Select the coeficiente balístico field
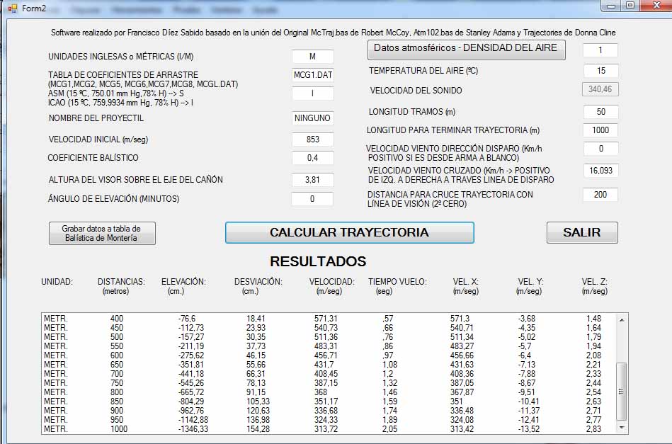This screenshot has width=672, height=444. click(312, 158)
